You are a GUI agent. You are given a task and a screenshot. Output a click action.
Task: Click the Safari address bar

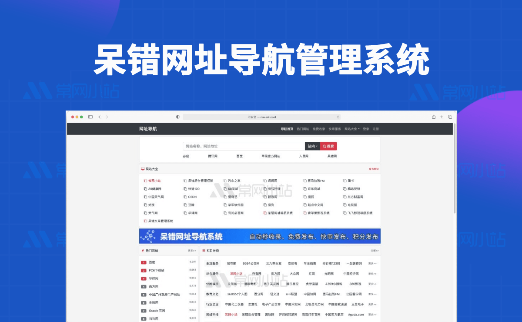point(261,117)
